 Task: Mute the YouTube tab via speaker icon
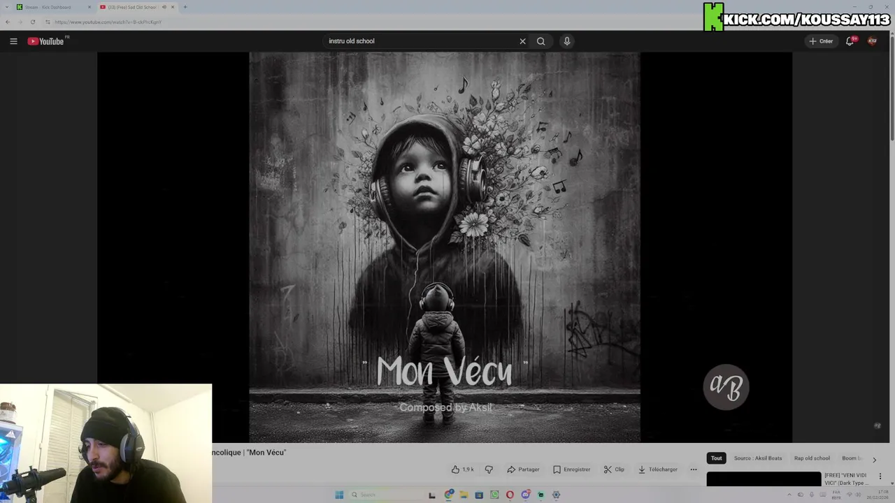click(164, 7)
